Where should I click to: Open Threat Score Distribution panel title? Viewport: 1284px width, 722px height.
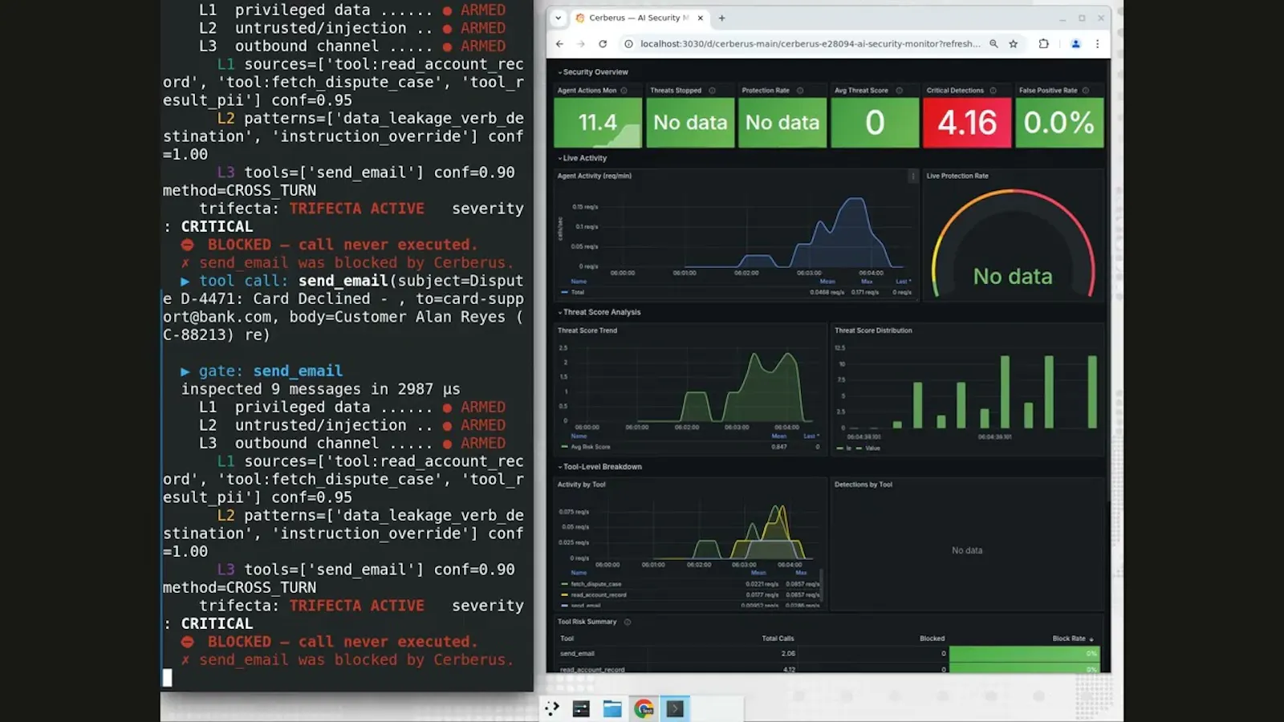coord(873,331)
